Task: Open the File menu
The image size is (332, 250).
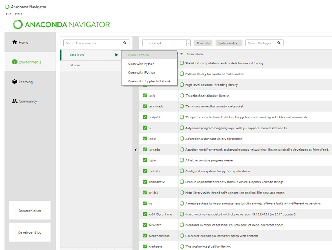Action: [9, 14]
